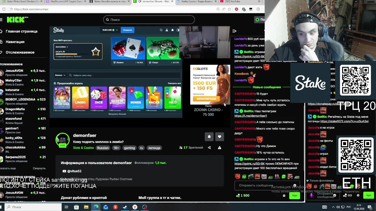This screenshot has width=376, height=211.
Task: Share the demonfaer channel
Action: tap(209, 148)
